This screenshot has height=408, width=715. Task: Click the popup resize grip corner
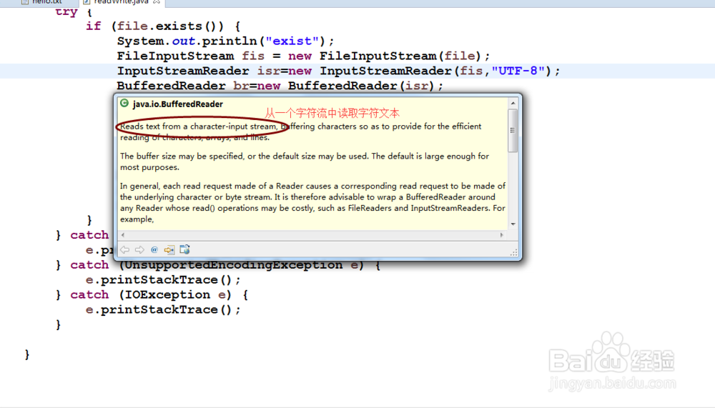pos(513,252)
